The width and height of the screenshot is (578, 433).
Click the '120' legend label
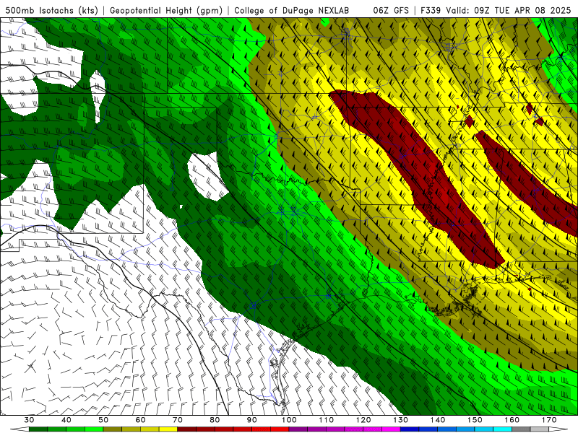coord(363,420)
